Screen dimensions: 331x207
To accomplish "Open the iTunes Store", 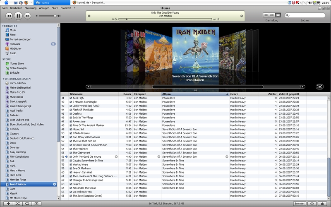I will [17, 64].
